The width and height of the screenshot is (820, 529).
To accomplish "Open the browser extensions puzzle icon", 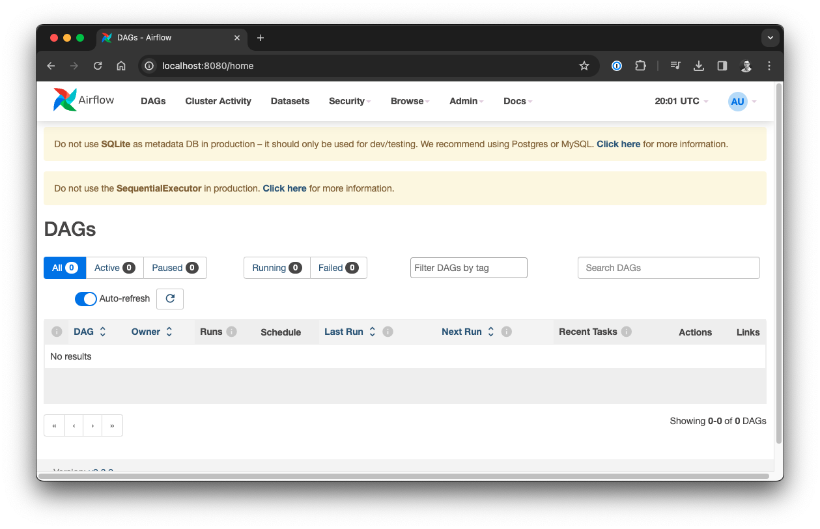I will [640, 66].
